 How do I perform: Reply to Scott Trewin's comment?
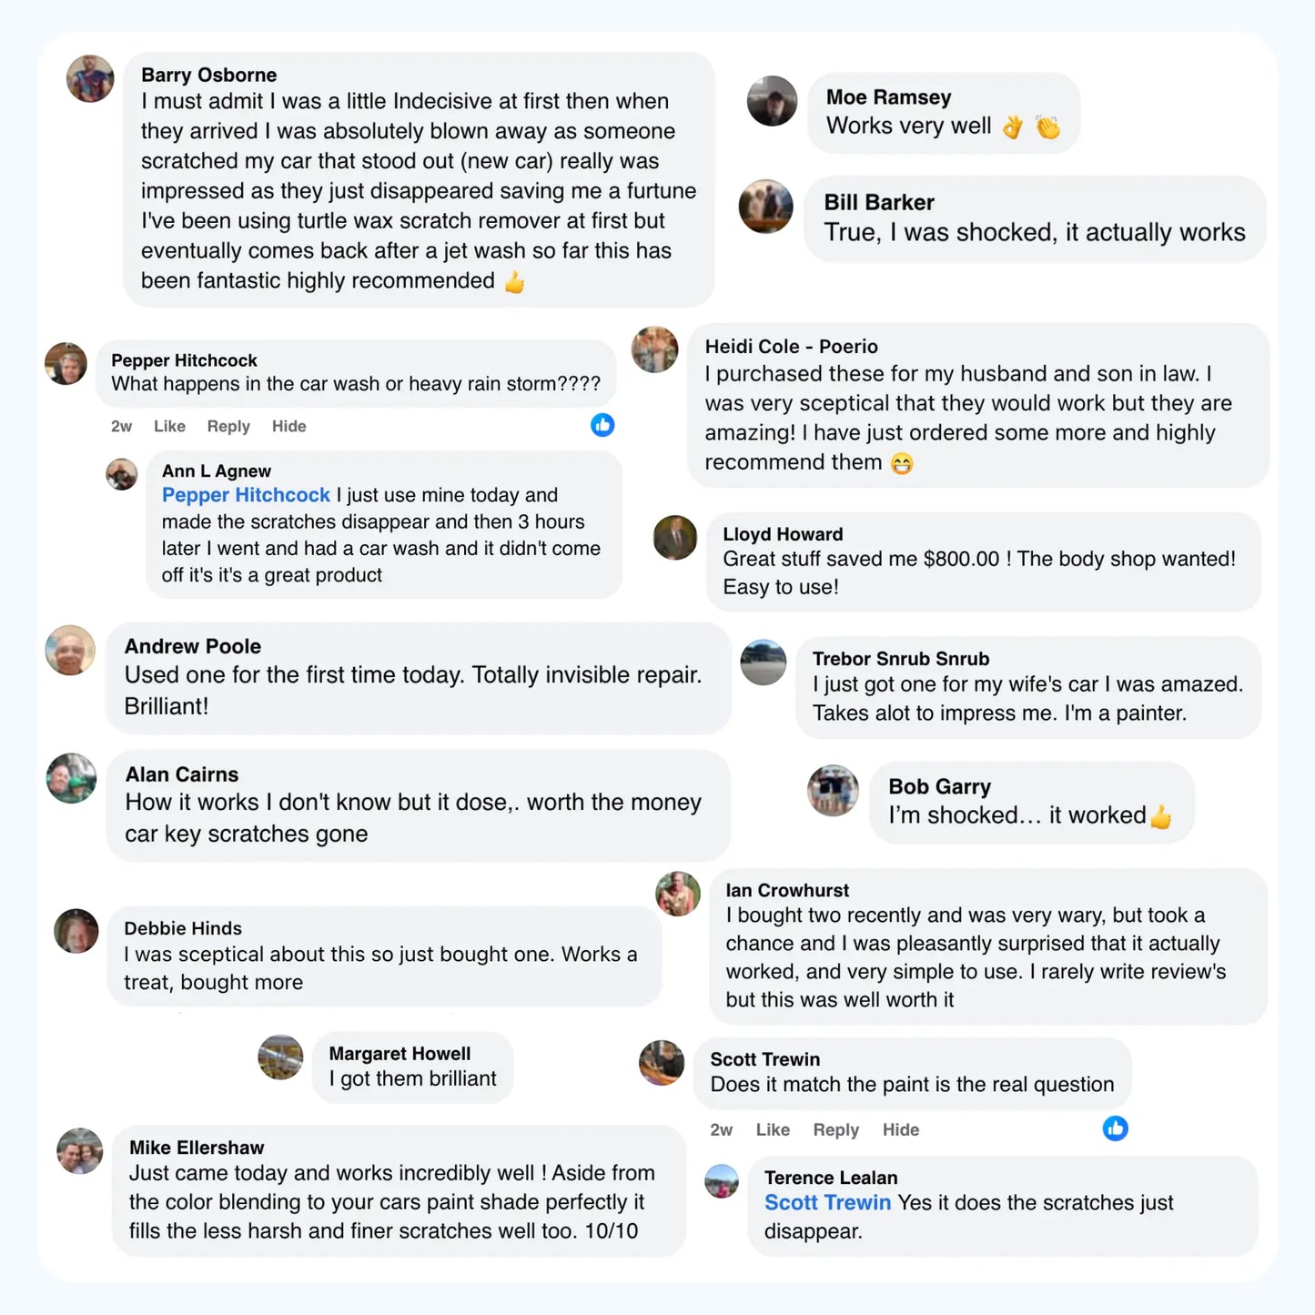(835, 1129)
